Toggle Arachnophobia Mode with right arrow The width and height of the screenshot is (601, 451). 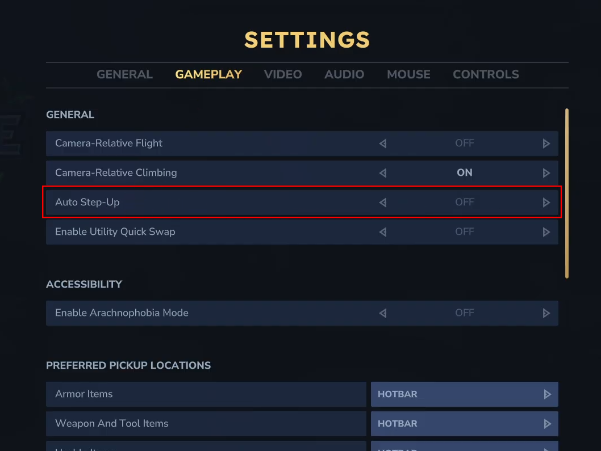546,313
